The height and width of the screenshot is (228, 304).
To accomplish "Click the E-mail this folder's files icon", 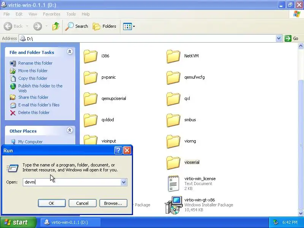I will coord(13,105).
